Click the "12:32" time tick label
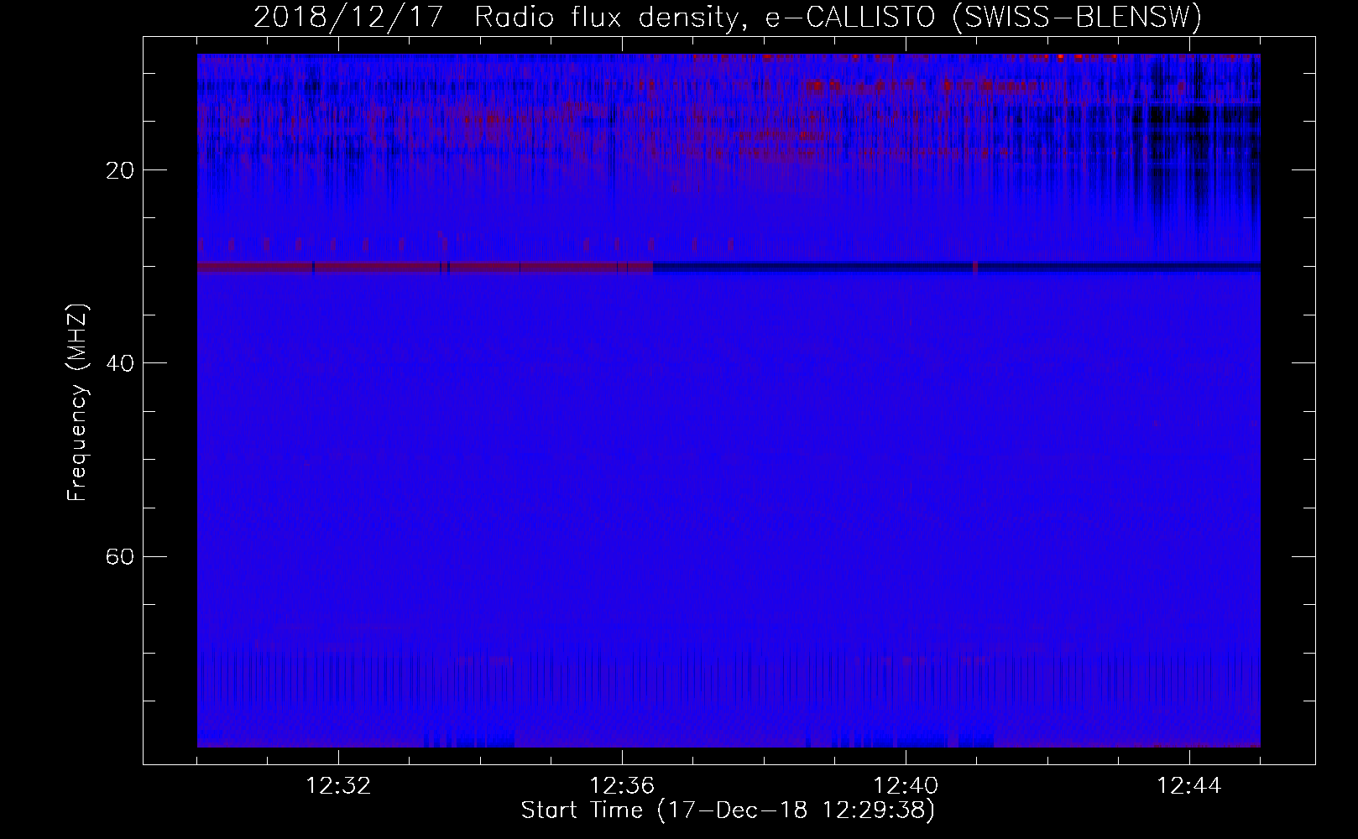 (x=338, y=786)
